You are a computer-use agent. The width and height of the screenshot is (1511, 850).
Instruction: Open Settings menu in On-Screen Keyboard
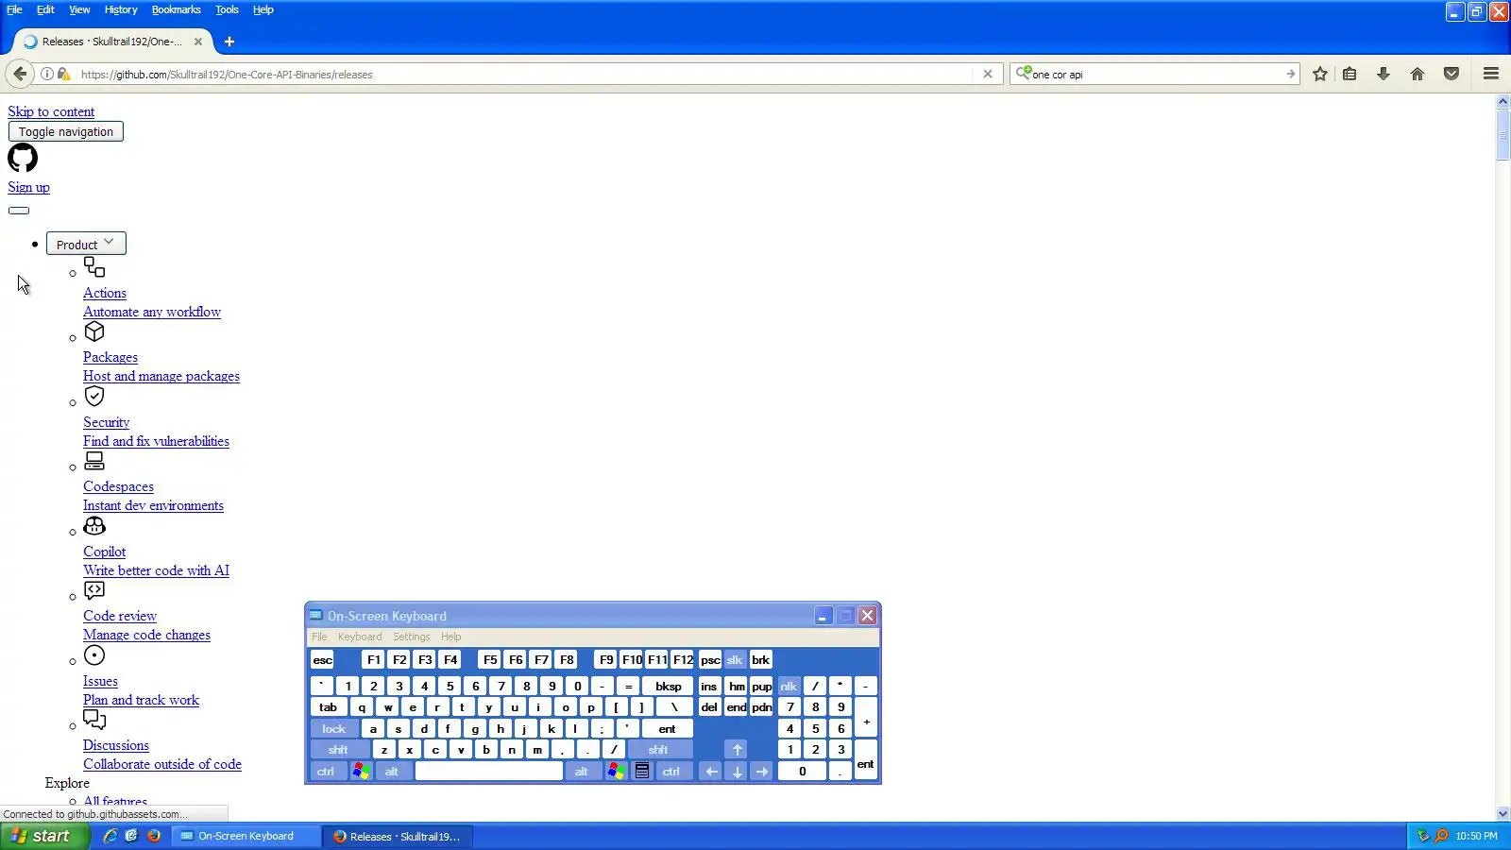coord(412,637)
